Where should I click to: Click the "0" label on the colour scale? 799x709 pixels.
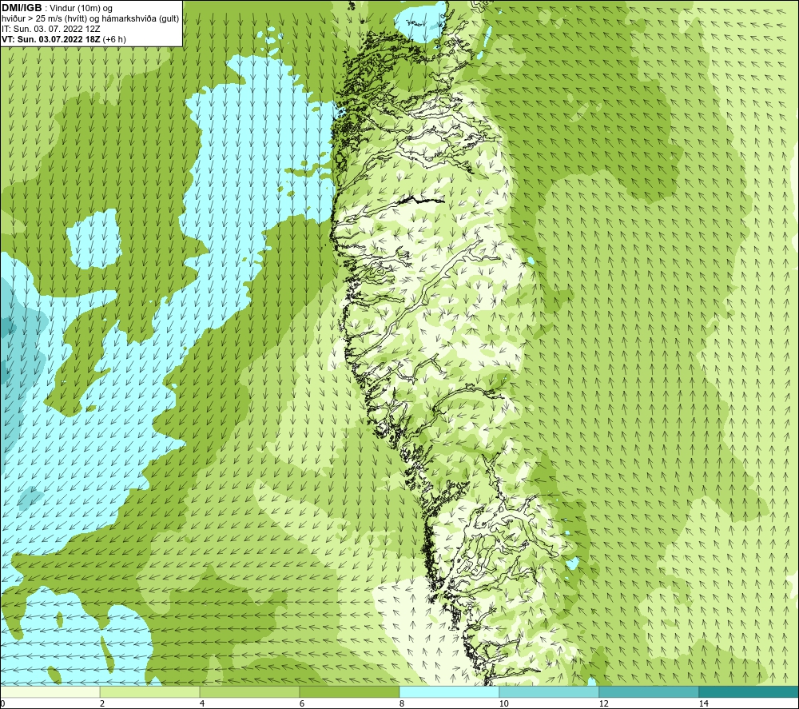coord(2,703)
